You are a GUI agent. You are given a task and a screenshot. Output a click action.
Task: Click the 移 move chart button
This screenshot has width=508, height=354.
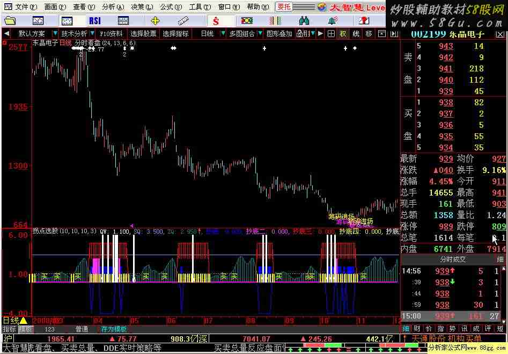[x=369, y=33]
